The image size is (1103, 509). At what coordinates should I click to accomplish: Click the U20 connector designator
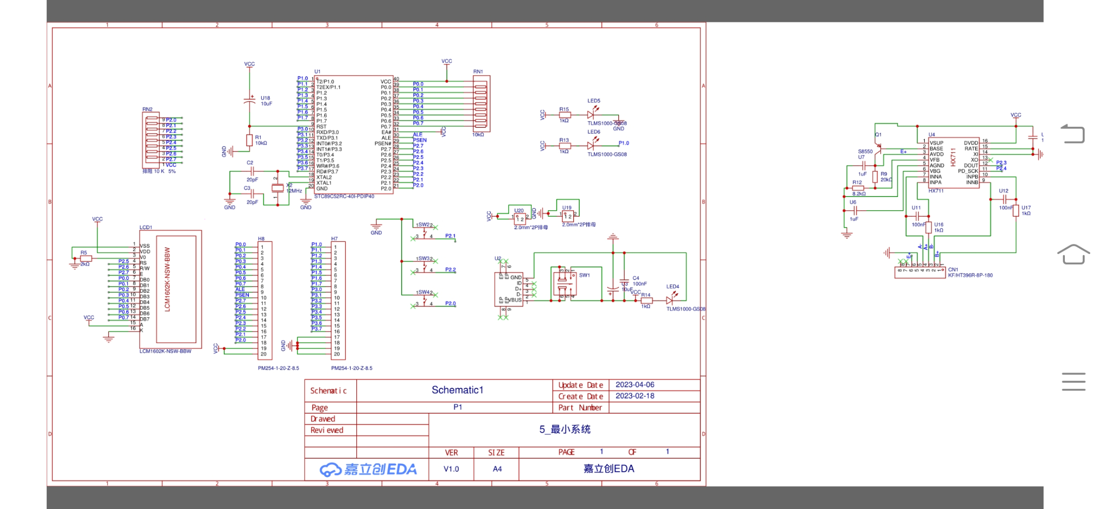(519, 211)
